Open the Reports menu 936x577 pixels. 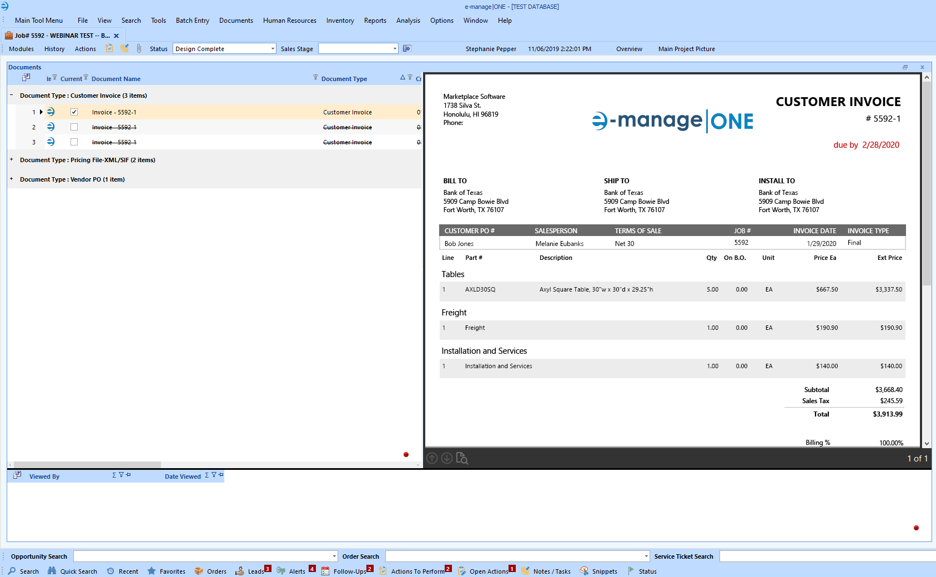[x=375, y=21]
